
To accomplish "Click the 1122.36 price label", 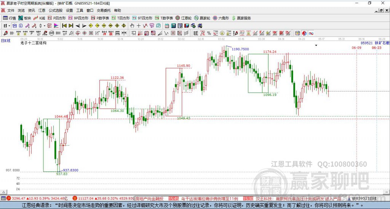I will point(117,77).
